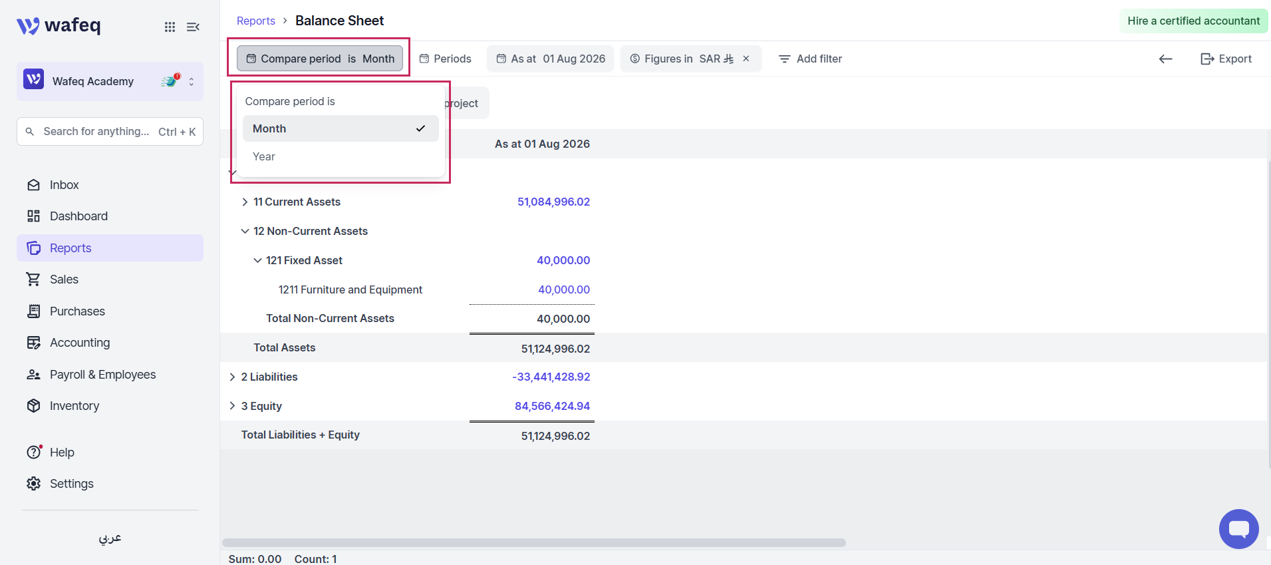
Task: Click the Balance Sheet page title
Action: click(x=339, y=21)
